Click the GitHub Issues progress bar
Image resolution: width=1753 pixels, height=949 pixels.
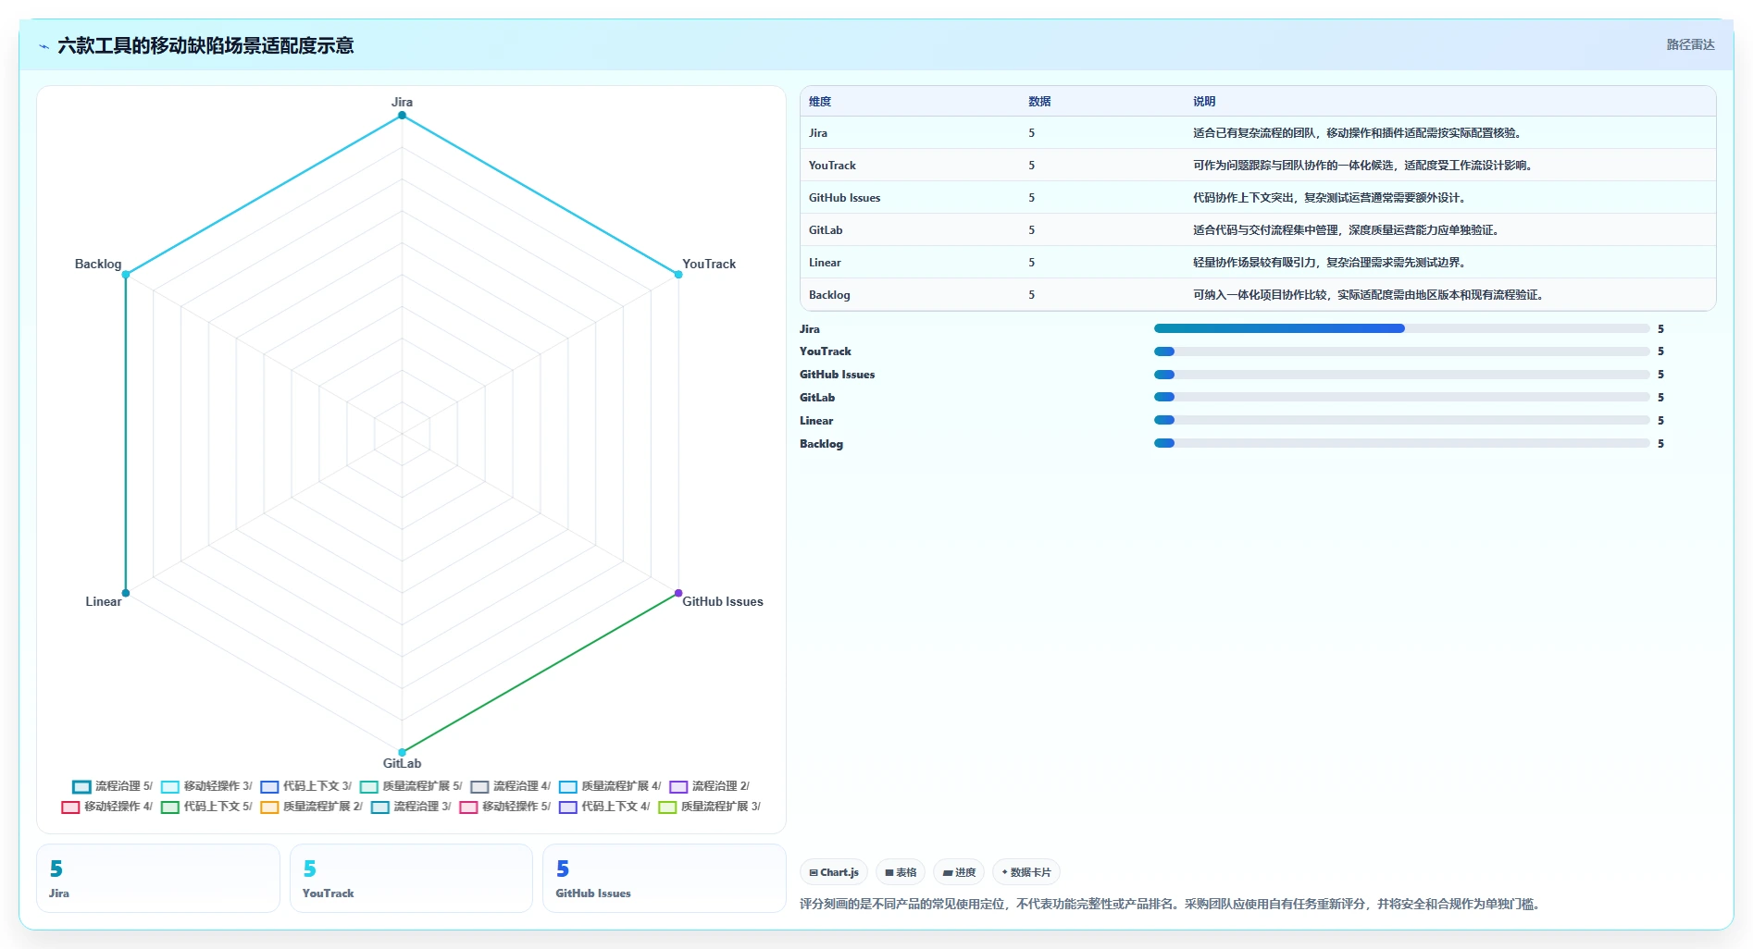click(x=1401, y=375)
